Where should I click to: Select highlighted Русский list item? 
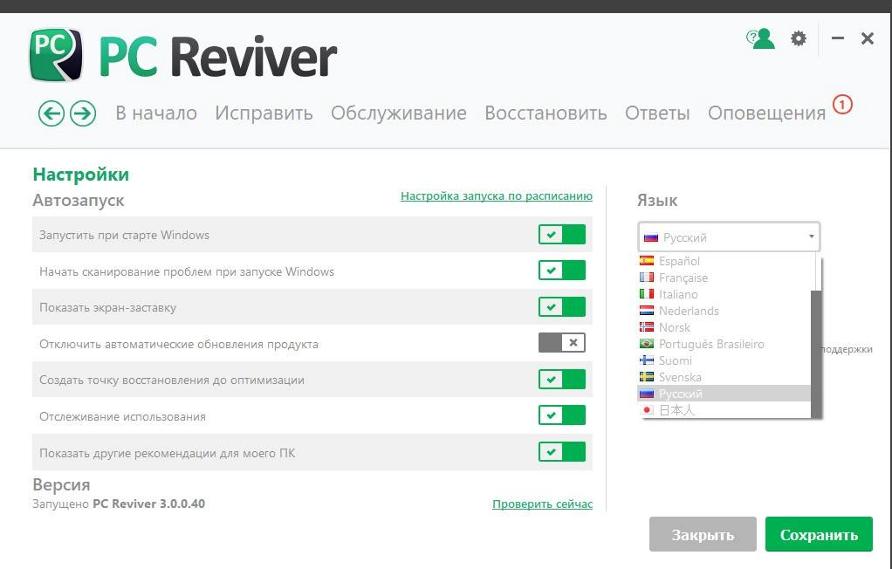point(724,394)
